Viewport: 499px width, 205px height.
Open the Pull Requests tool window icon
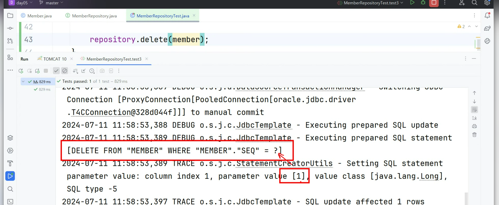tap(10, 41)
